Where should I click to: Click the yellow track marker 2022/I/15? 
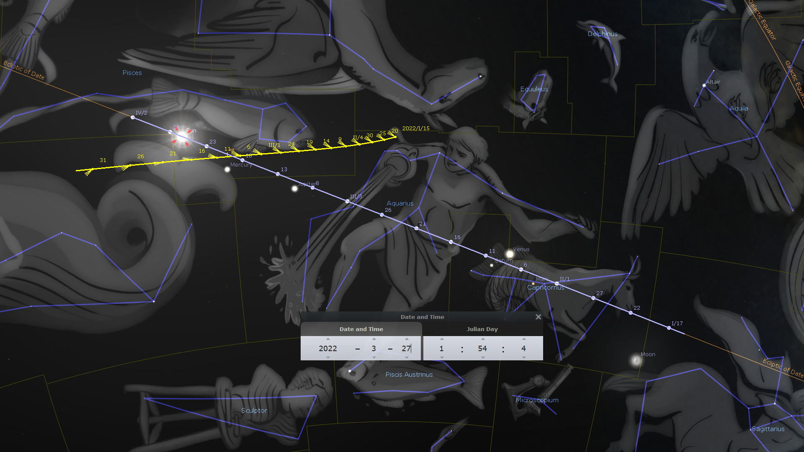click(395, 136)
